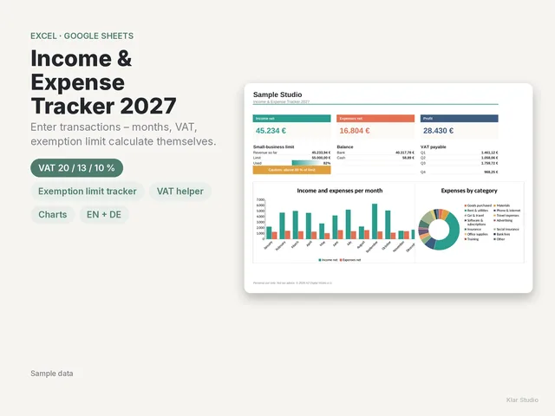
Task: Click the 'Income and expenses per month' chart title
Action: [340, 191]
